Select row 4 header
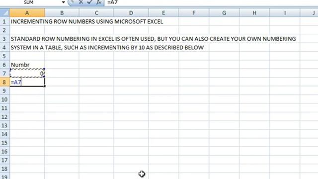318x179 pixels. pos(4,47)
